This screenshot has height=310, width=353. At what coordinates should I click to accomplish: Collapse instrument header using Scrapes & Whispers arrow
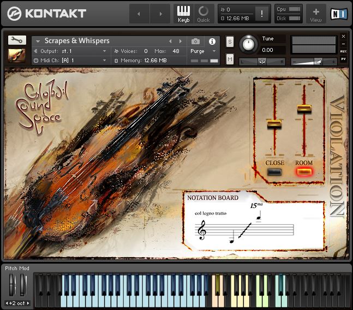click(38, 41)
